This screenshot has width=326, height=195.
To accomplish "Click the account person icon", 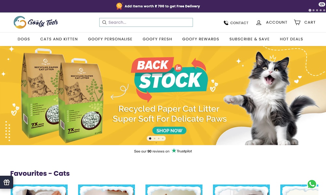I will [x=259, y=23].
